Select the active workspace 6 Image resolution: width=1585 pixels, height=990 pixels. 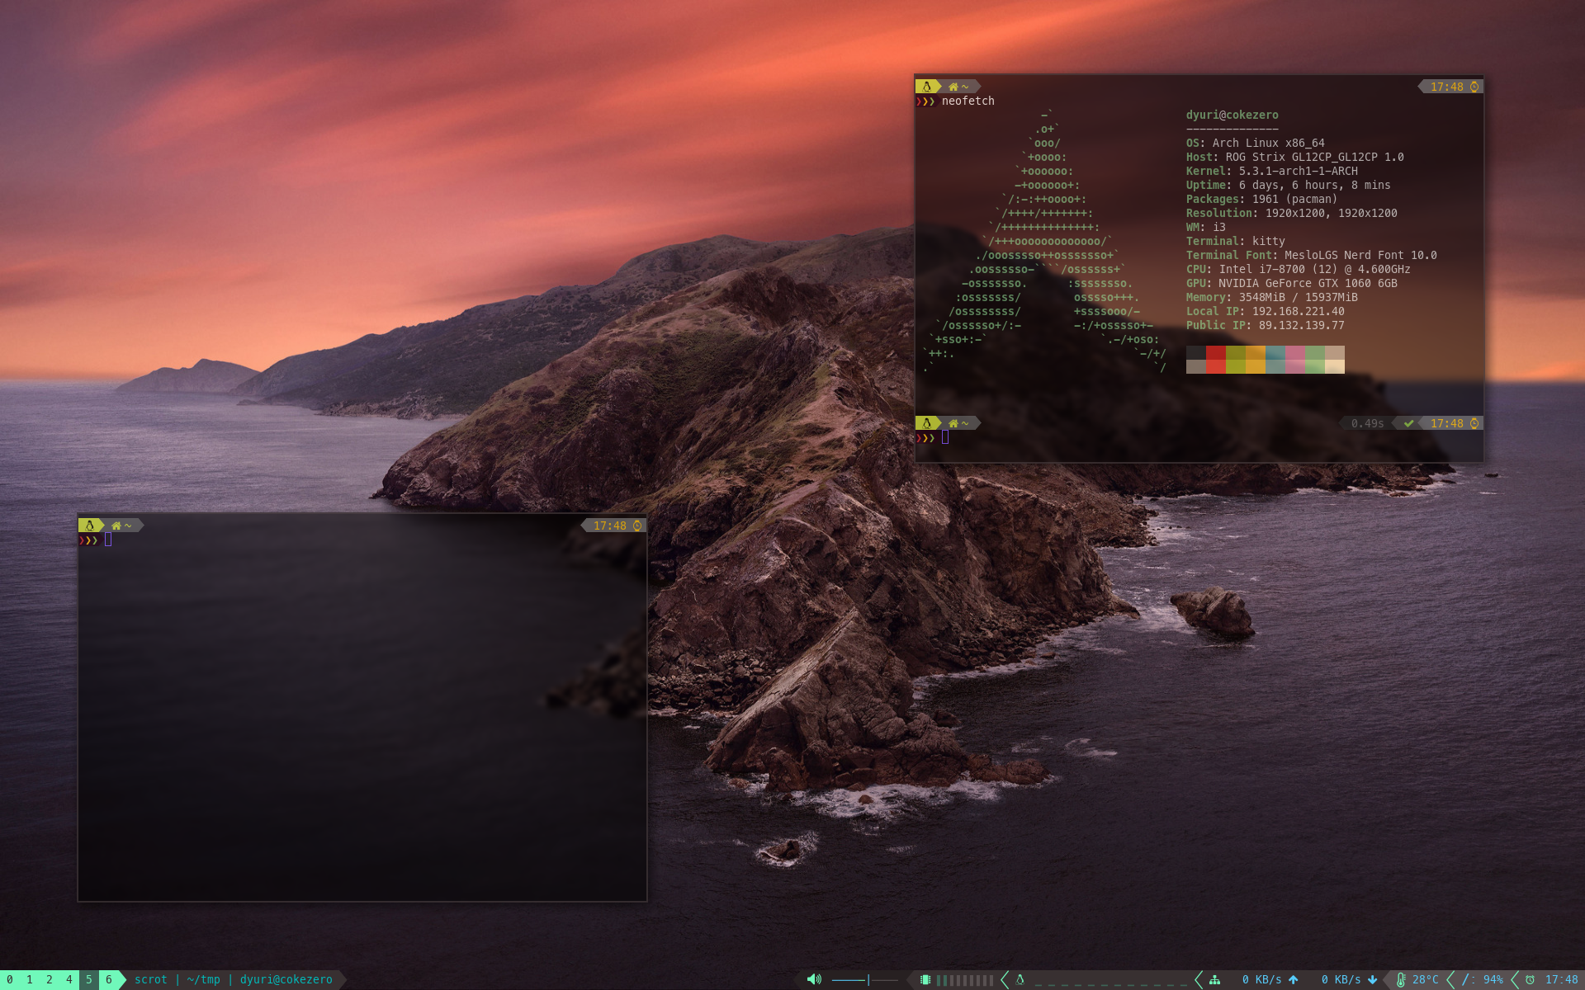(x=109, y=979)
